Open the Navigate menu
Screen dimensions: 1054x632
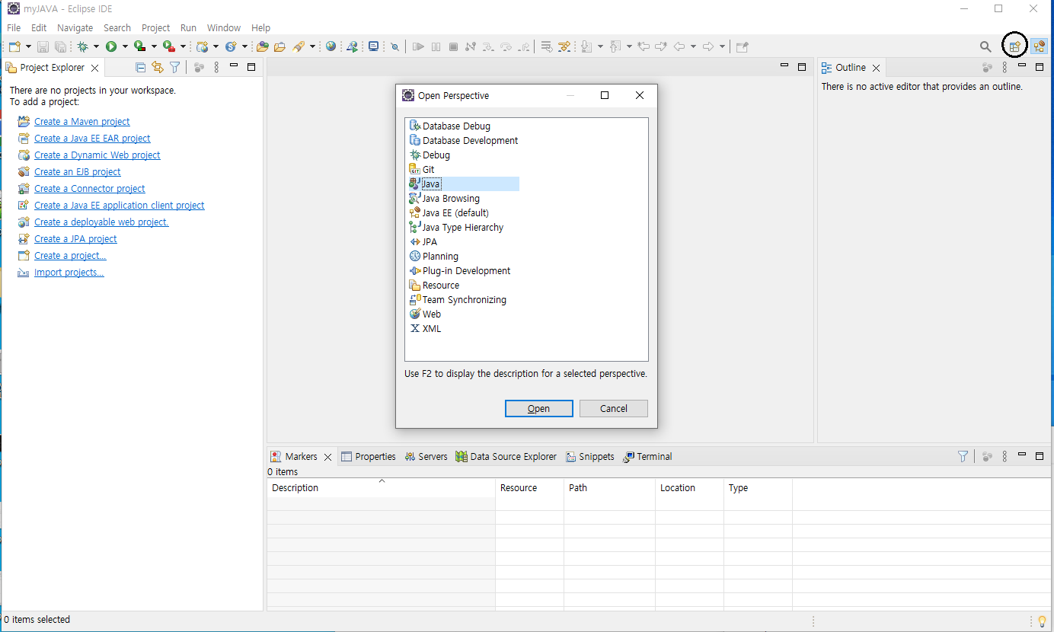tap(75, 27)
